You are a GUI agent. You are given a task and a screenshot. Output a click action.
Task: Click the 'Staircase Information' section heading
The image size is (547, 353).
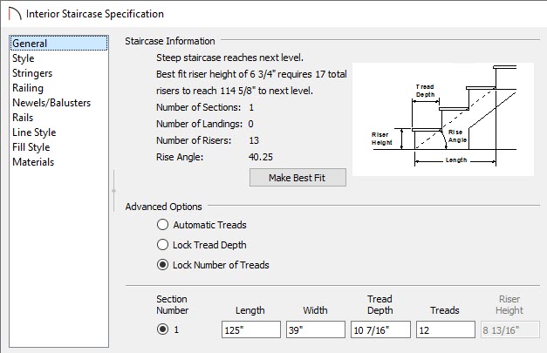click(x=170, y=41)
